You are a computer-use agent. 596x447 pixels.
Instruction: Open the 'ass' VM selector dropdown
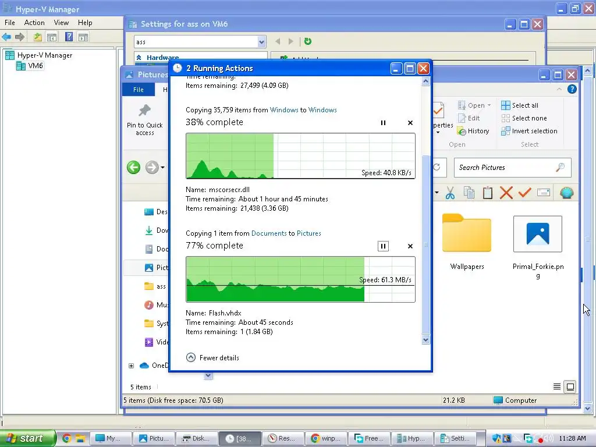pyautogui.click(x=261, y=42)
